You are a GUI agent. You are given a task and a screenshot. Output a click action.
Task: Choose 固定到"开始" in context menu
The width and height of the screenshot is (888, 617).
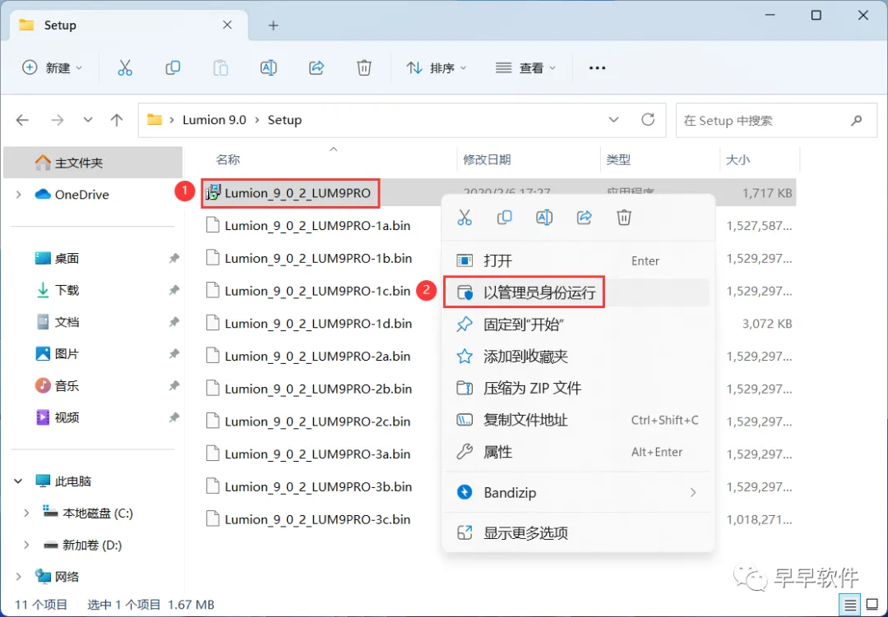pos(578,325)
